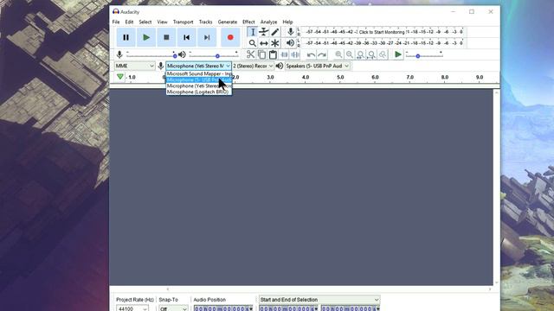Choose Microsoft Sound Mapper - Input option
This screenshot has width=554, height=311.
tap(199, 73)
